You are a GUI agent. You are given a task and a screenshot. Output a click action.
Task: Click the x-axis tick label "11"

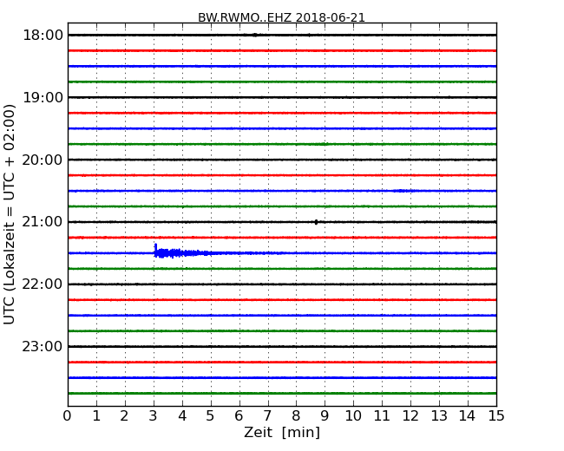pyautogui.click(x=382, y=416)
